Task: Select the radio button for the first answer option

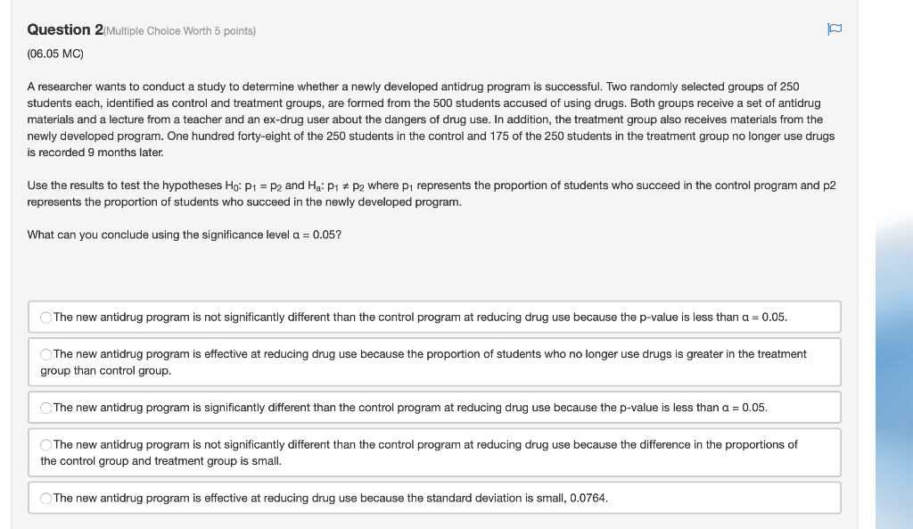Action: point(45,317)
